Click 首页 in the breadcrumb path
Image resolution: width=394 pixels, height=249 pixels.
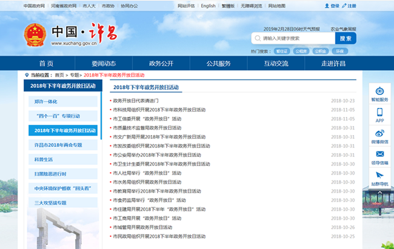[x=59, y=75]
